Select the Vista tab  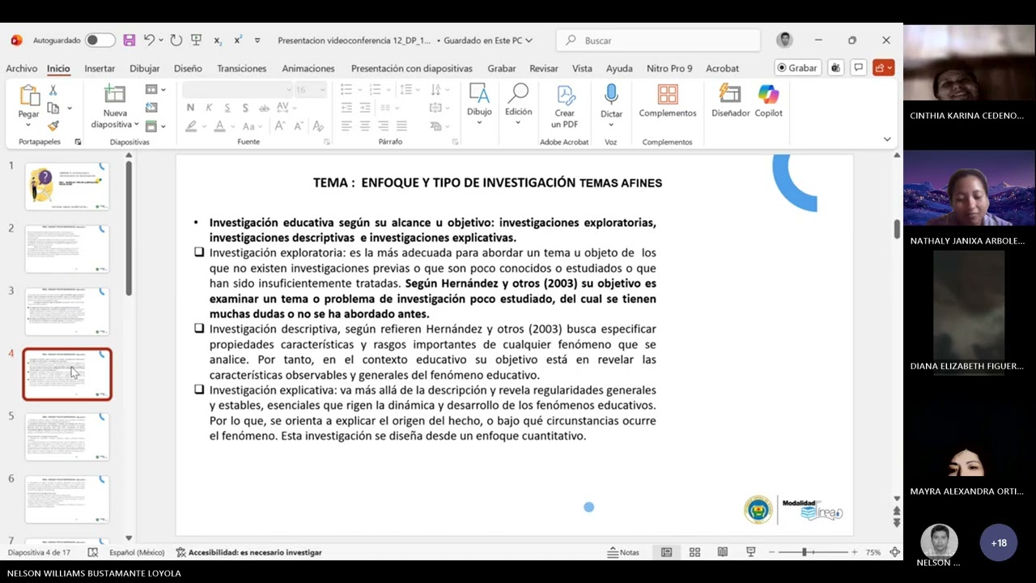coord(582,68)
